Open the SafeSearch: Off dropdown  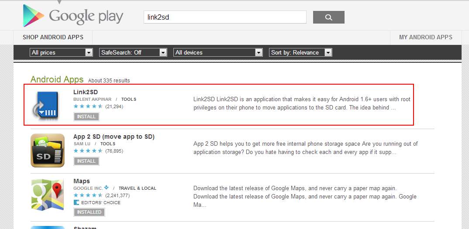click(x=133, y=52)
